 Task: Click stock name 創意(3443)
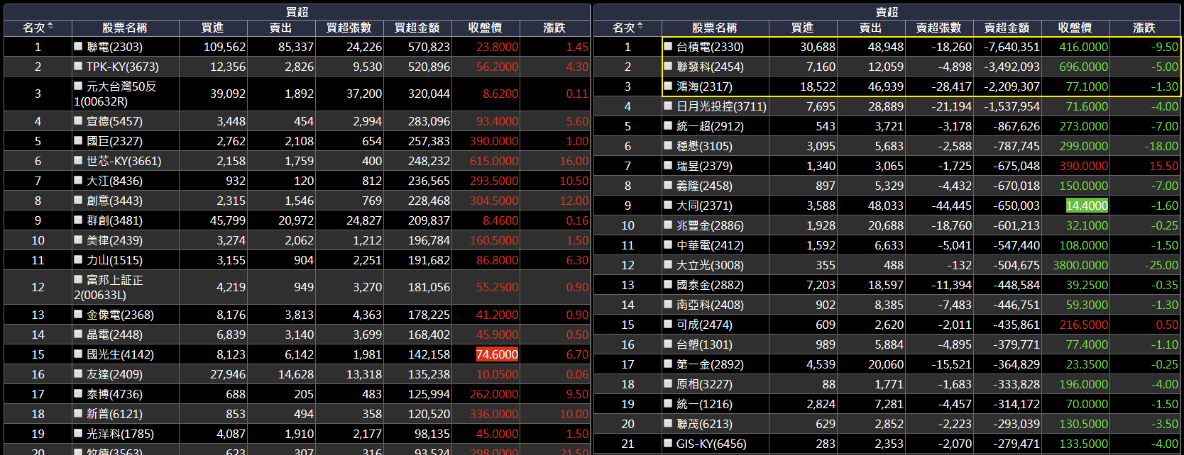114,201
